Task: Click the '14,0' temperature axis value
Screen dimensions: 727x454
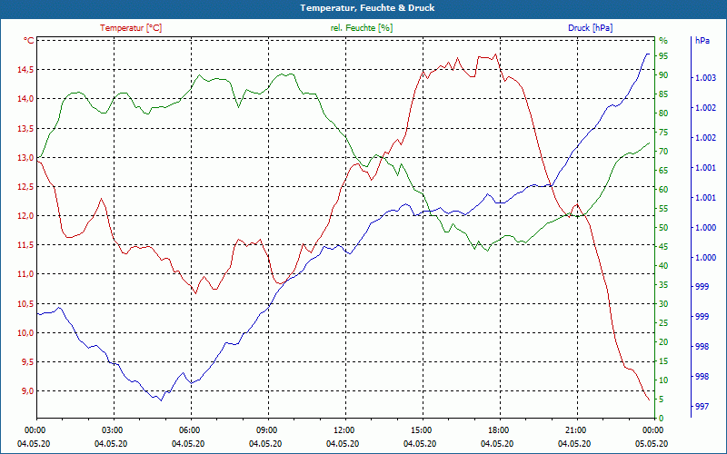Action: click(x=25, y=99)
